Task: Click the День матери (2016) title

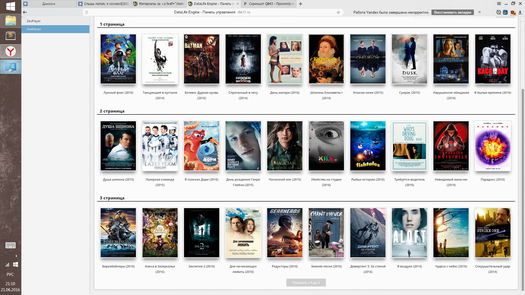Action: [285, 93]
